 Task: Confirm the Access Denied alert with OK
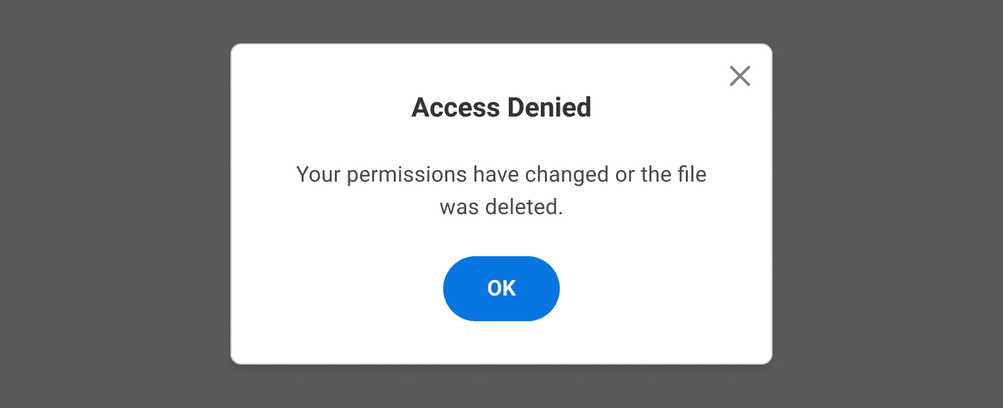(x=501, y=289)
